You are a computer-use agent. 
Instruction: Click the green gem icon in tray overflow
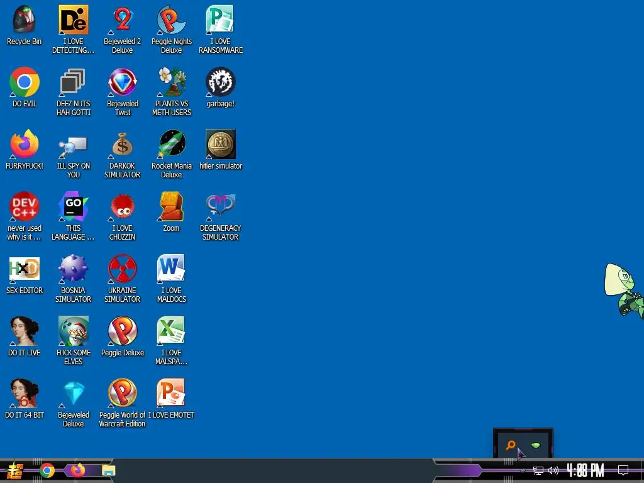click(536, 445)
